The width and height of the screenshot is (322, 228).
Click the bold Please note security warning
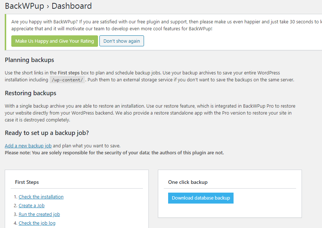tap(114, 153)
